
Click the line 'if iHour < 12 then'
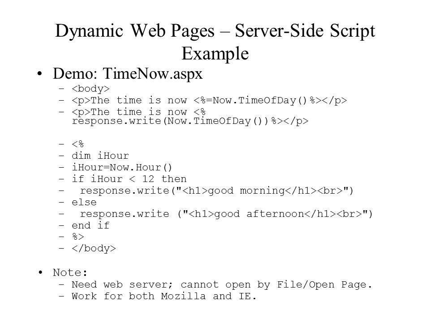click(129, 179)
